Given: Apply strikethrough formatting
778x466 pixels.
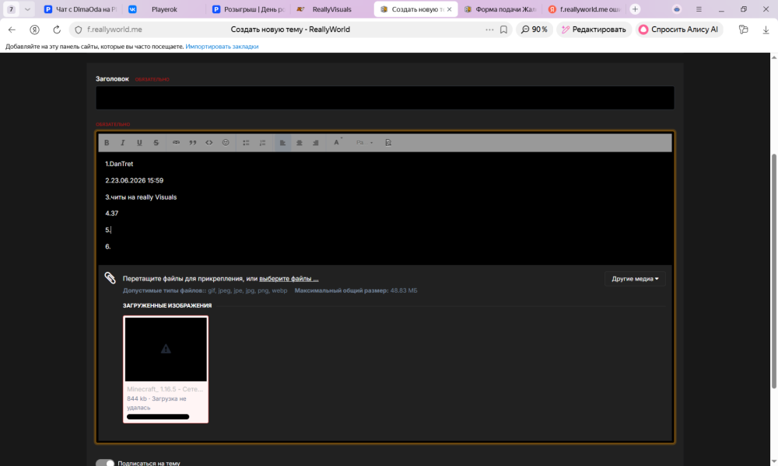Looking at the screenshot, I should 156,143.
